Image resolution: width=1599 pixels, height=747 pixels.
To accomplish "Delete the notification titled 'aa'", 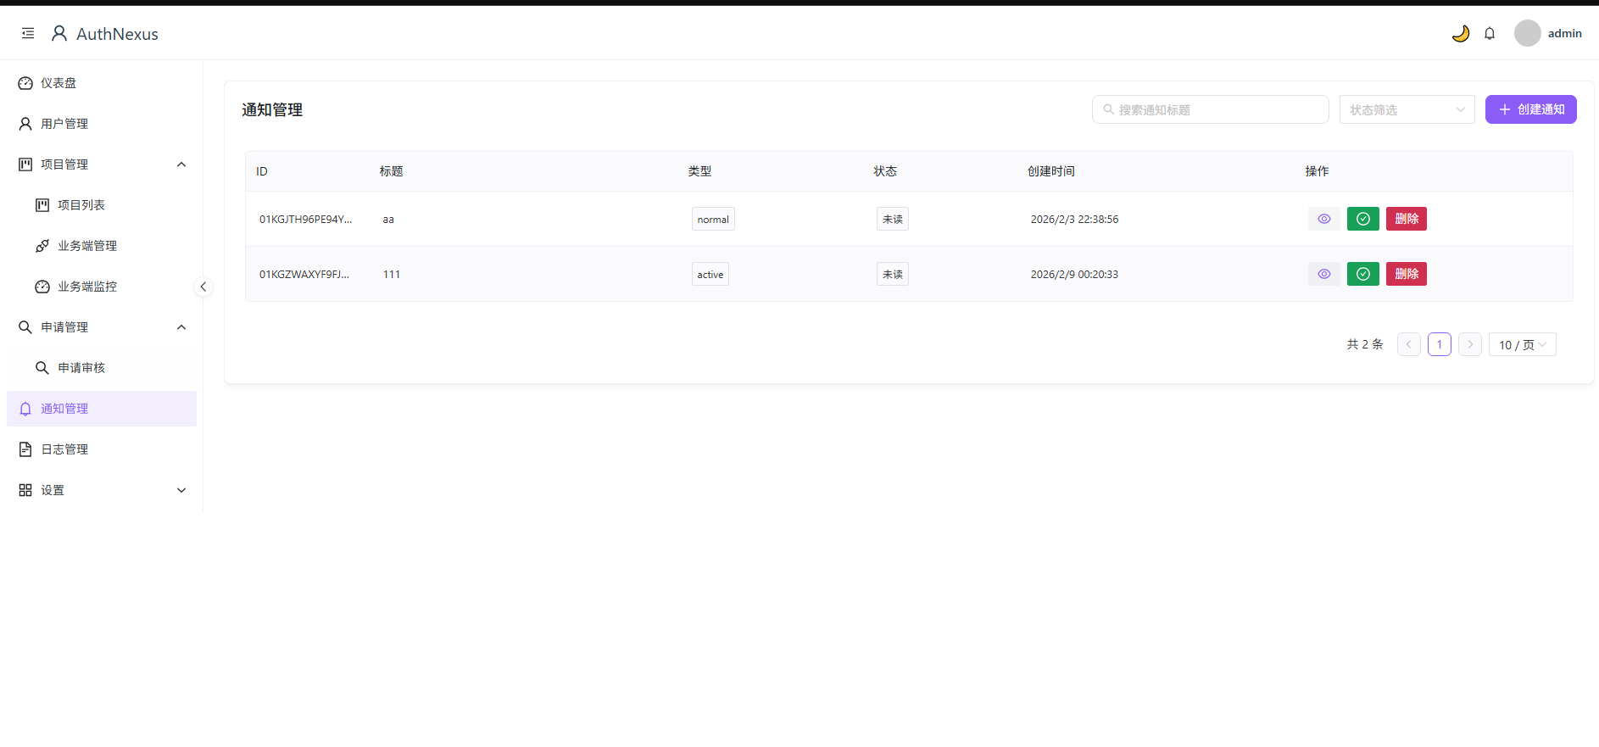I will pos(1406,219).
